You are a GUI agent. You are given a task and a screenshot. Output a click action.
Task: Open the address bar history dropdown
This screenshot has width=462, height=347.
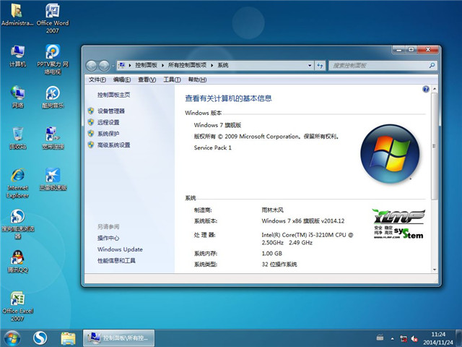click(310, 66)
